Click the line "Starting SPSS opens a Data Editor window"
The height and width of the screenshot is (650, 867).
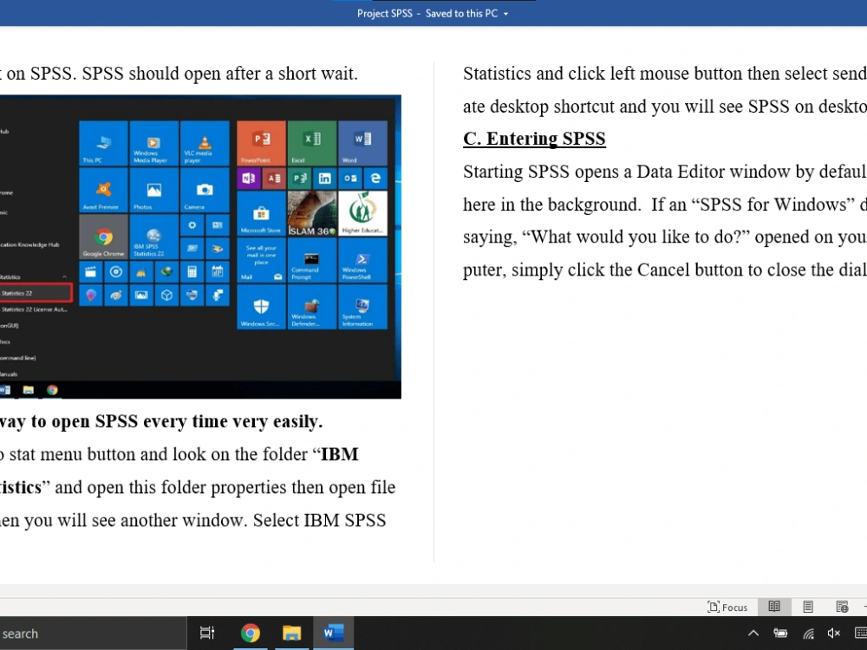(x=665, y=172)
